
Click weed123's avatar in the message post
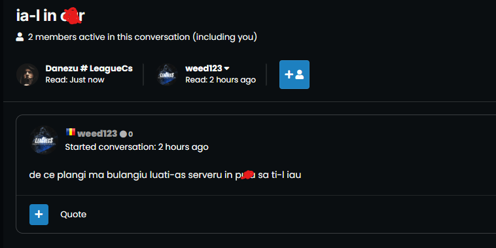click(44, 140)
